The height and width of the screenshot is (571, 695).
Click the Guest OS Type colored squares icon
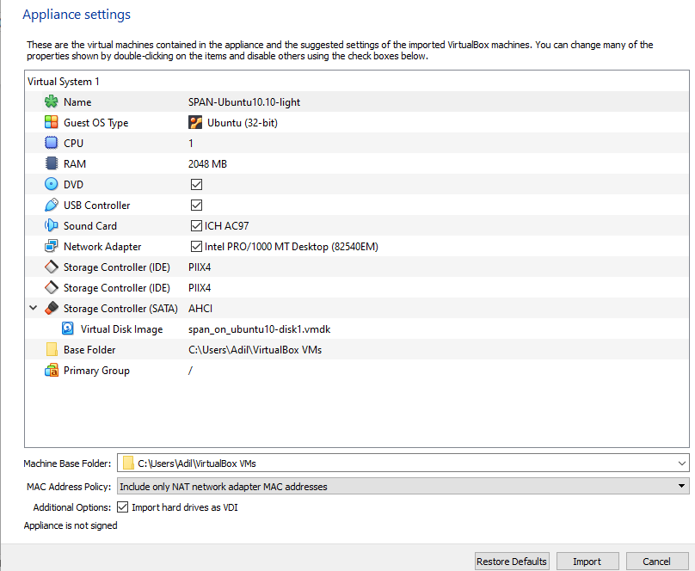tap(52, 122)
